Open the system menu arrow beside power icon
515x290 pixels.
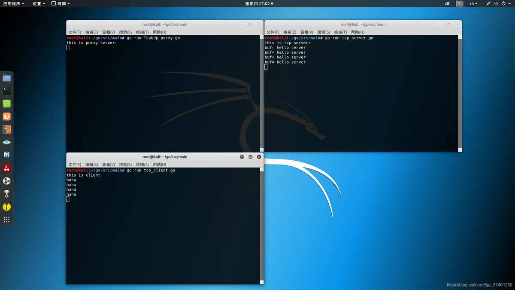[510, 3]
